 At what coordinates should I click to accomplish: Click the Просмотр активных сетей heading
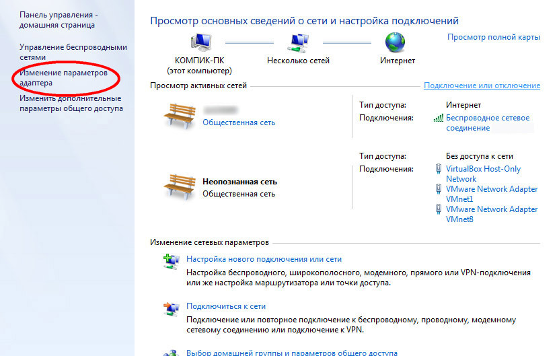point(198,85)
